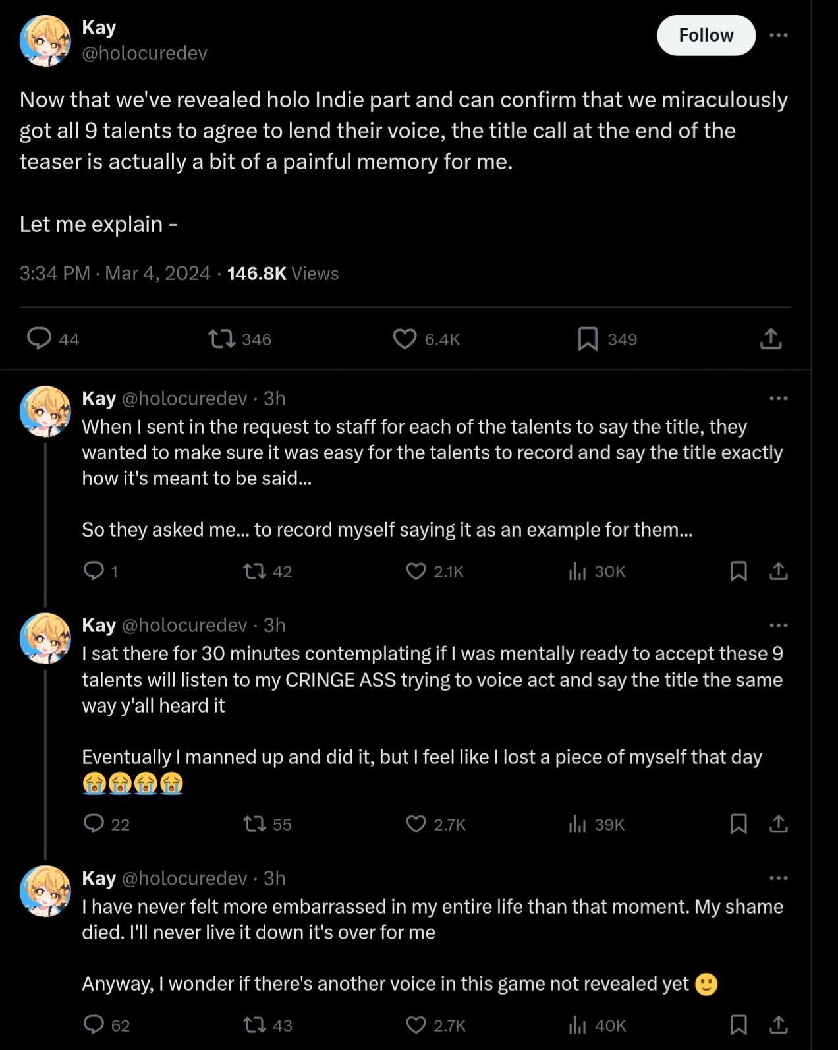This screenshot has width=838, height=1050.
Task: Click the Follow button for Kay
Action: point(706,36)
